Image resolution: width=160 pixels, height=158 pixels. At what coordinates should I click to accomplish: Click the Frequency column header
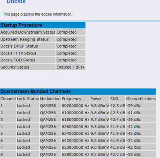tap(76, 99)
